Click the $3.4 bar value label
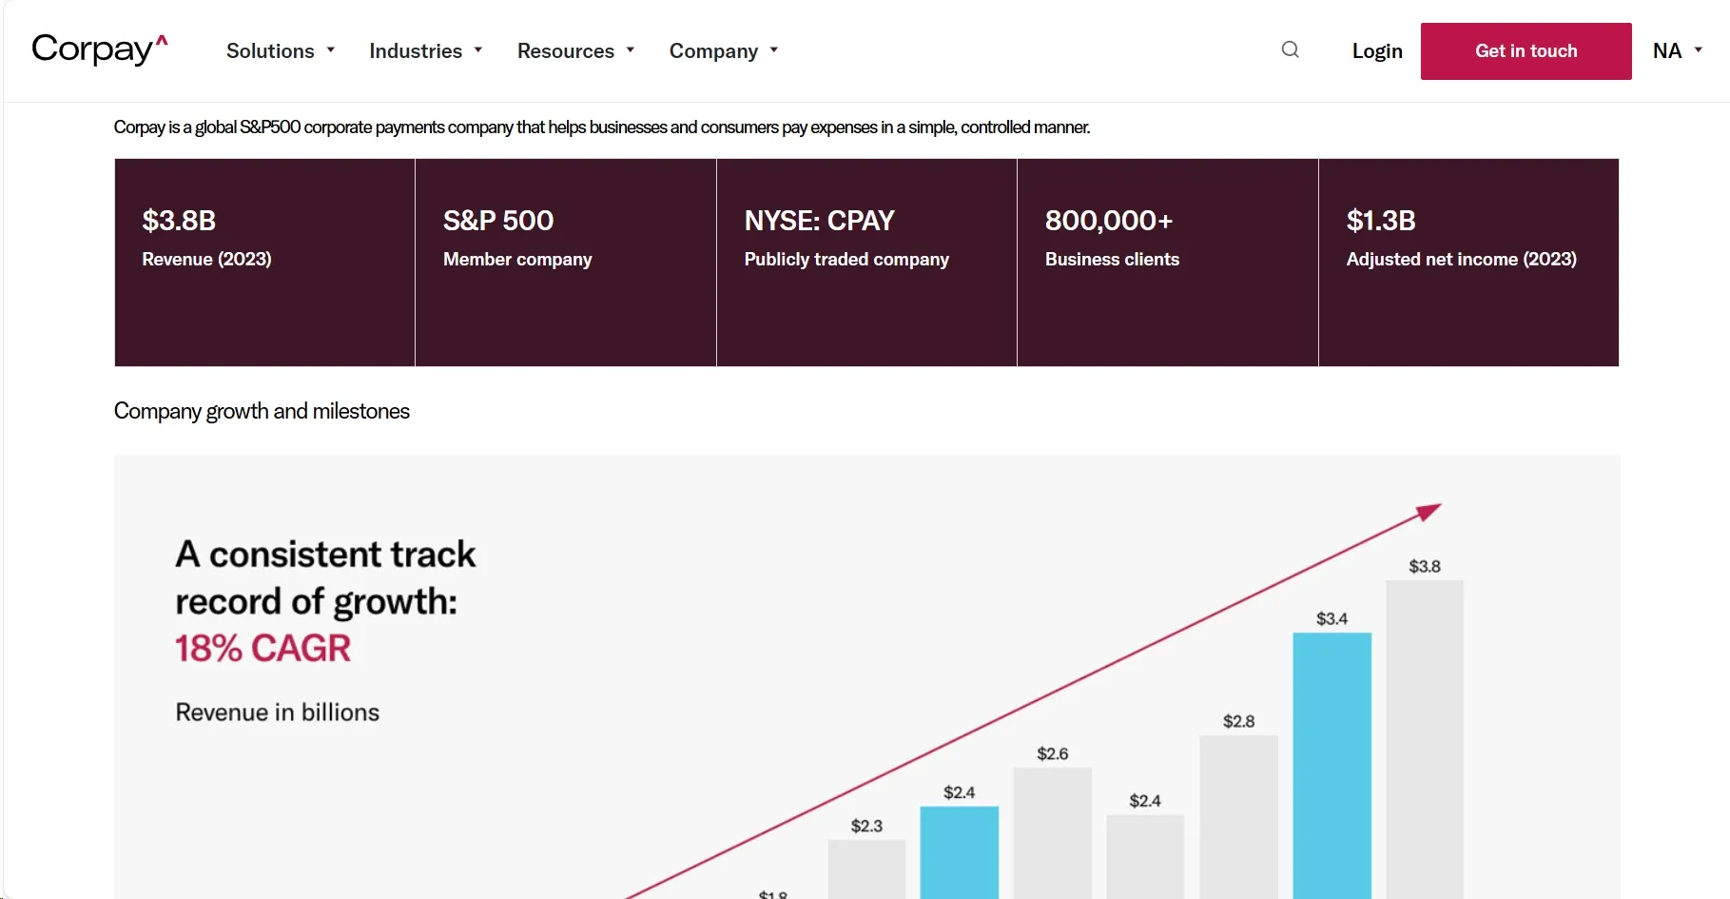The height and width of the screenshot is (899, 1730). [1332, 619]
